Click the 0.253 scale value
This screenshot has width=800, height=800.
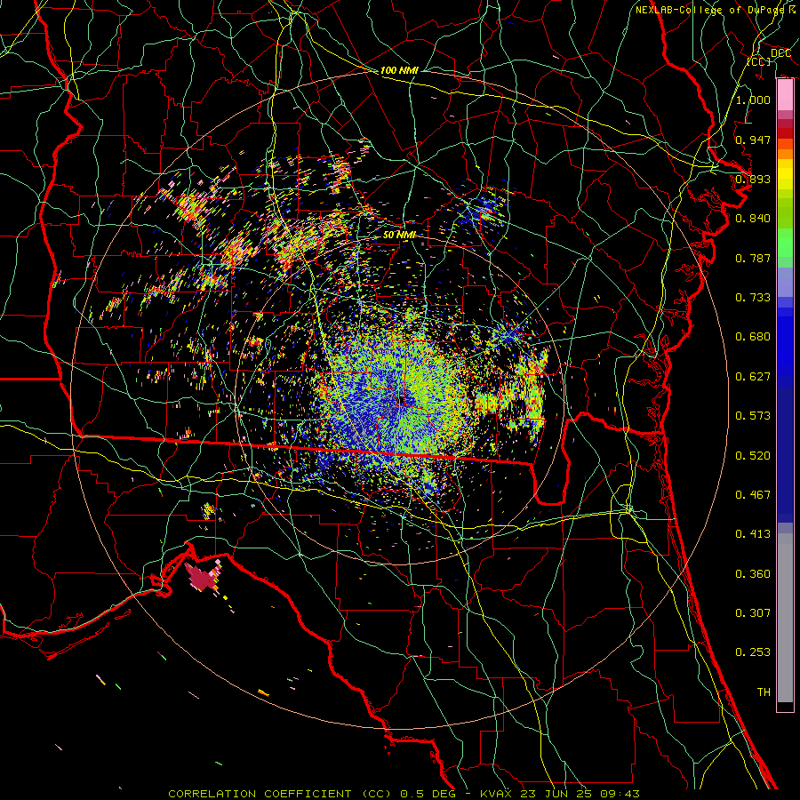(x=753, y=652)
